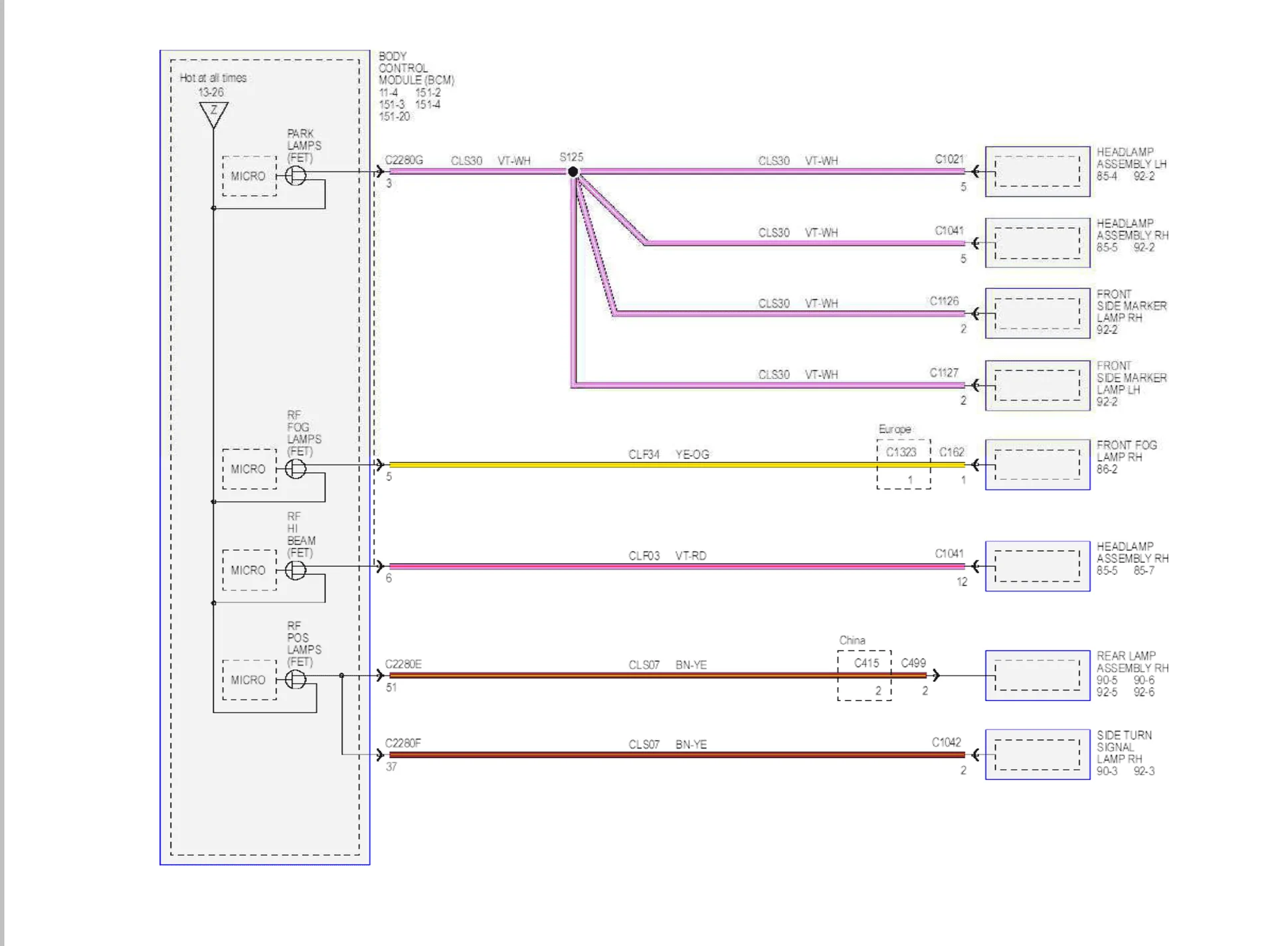Select the MICRO box beside RF FOG LAMPS

pos(249,469)
